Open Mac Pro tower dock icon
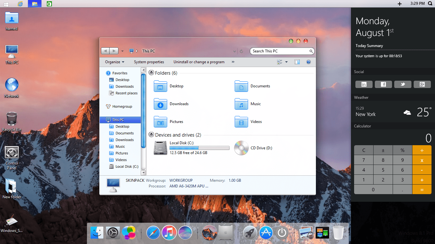This screenshot has width=435, height=244. (225, 233)
